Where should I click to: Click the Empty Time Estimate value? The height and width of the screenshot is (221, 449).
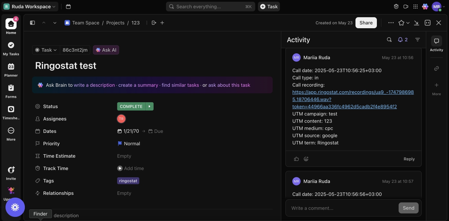[124, 156]
